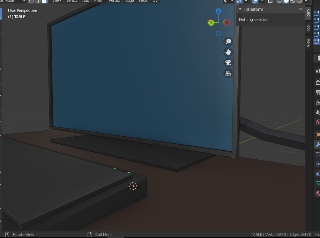
Task: Select Vertex select mode icon
Action: click(x=31, y=1)
